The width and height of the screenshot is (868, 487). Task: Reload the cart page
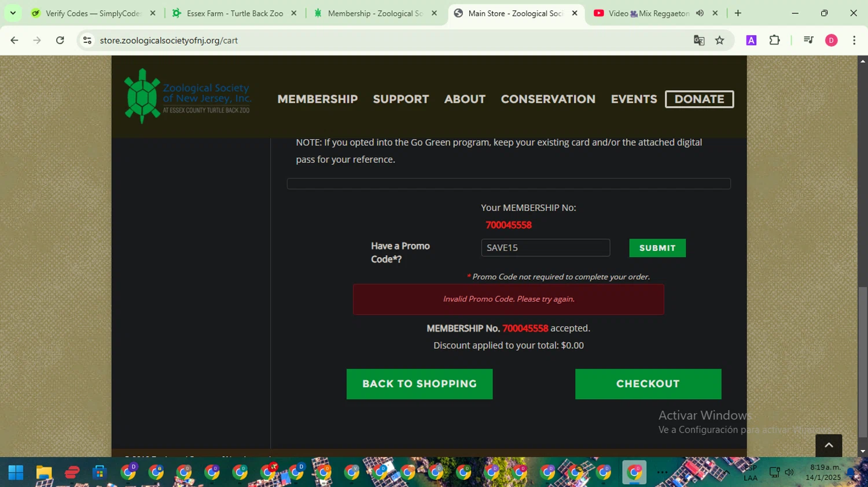click(x=60, y=40)
